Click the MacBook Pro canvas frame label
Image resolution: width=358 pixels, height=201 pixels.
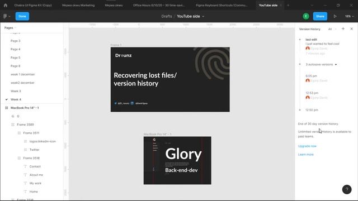[158, 135]
